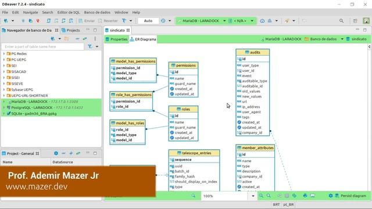Click the pt_BR locale status entry
372x209 pixels.
[x=288, y=204]
